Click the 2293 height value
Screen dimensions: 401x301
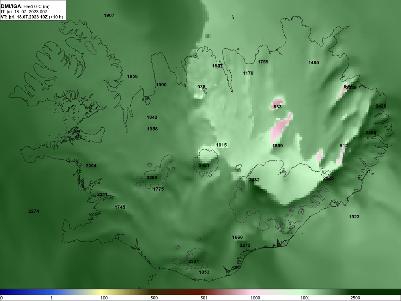click(152, 177)
